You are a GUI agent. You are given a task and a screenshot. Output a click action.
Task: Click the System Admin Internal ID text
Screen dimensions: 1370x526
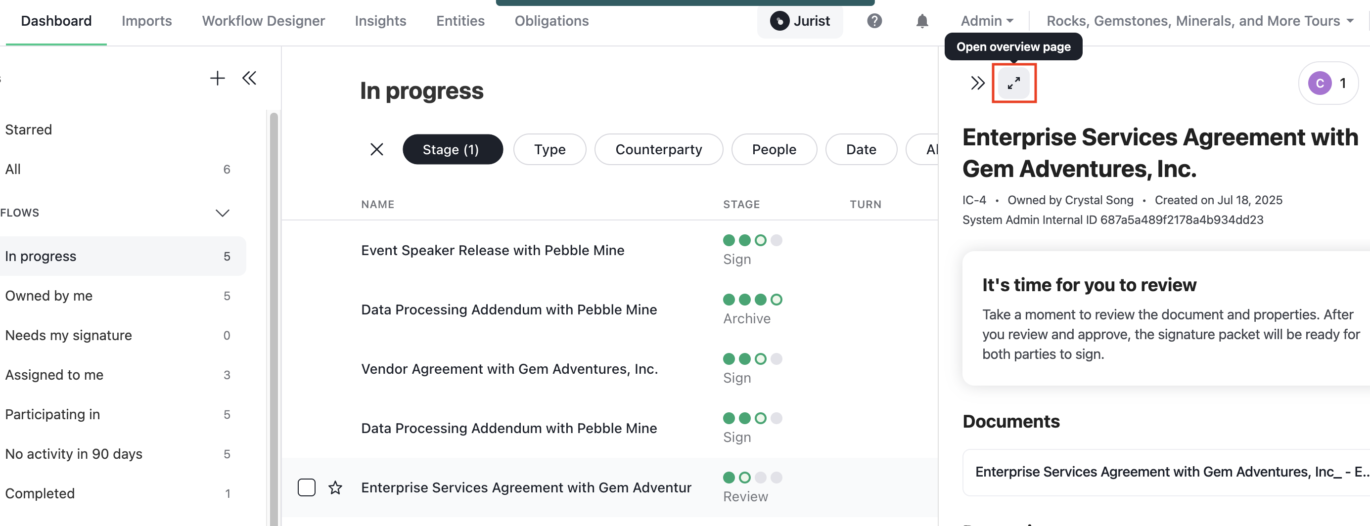coord(1113,219)
